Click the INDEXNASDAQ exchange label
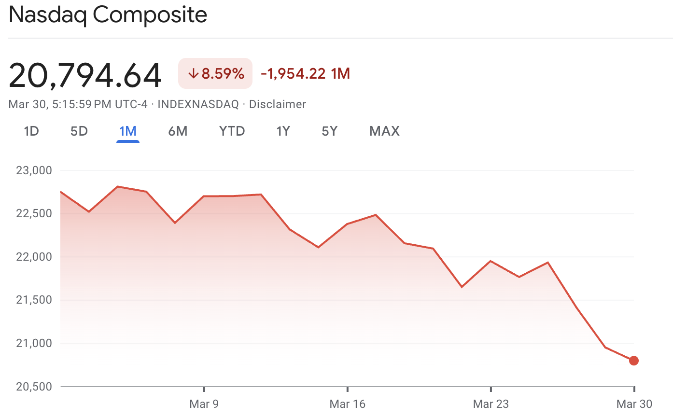Screen dimensions: 673x419 point(197,104)
